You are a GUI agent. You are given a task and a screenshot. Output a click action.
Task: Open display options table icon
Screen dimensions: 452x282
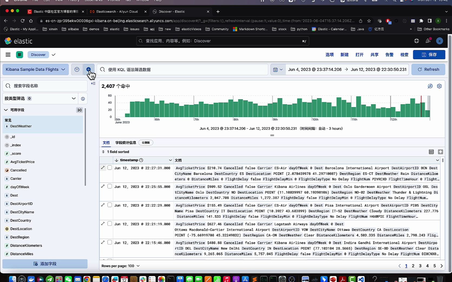[431, 152]
